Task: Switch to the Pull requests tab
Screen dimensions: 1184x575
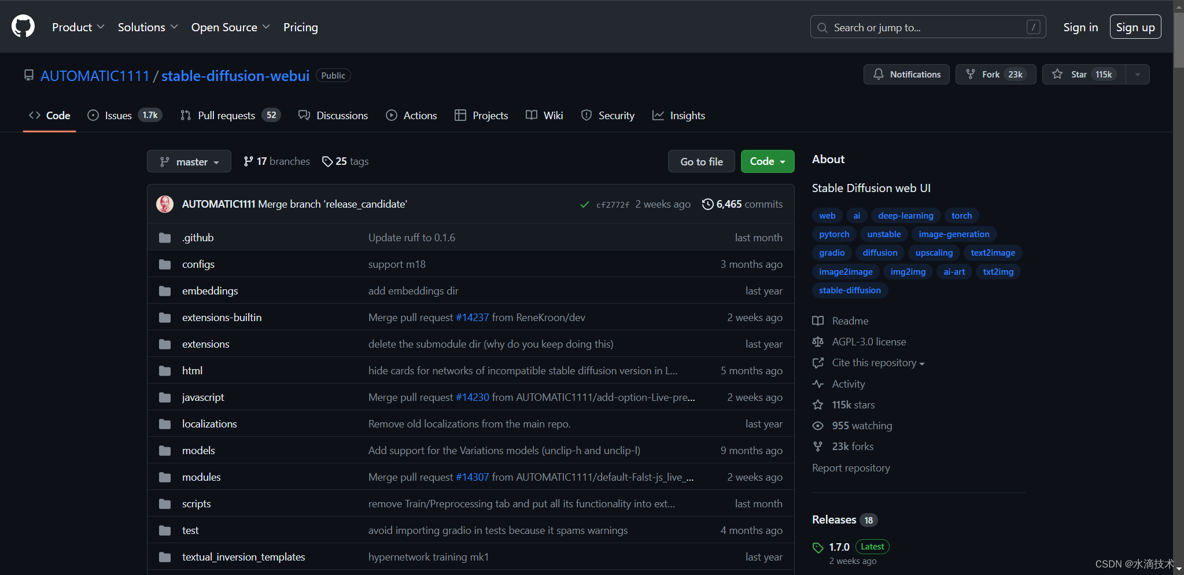Action: [230, 116]
